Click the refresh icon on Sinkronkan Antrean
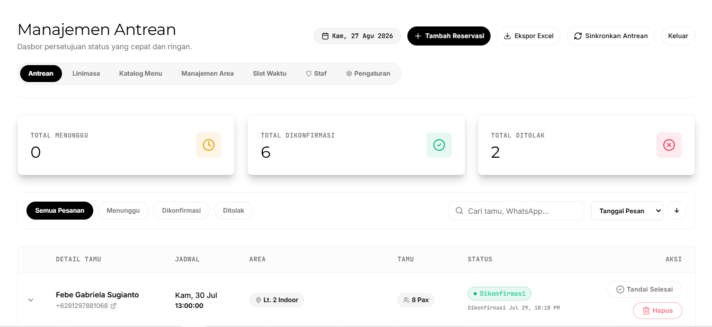Screen dimensions: 712x327 (578, 36)
